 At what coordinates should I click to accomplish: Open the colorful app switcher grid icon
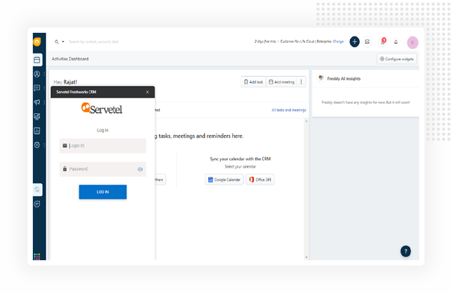[37, 257]
